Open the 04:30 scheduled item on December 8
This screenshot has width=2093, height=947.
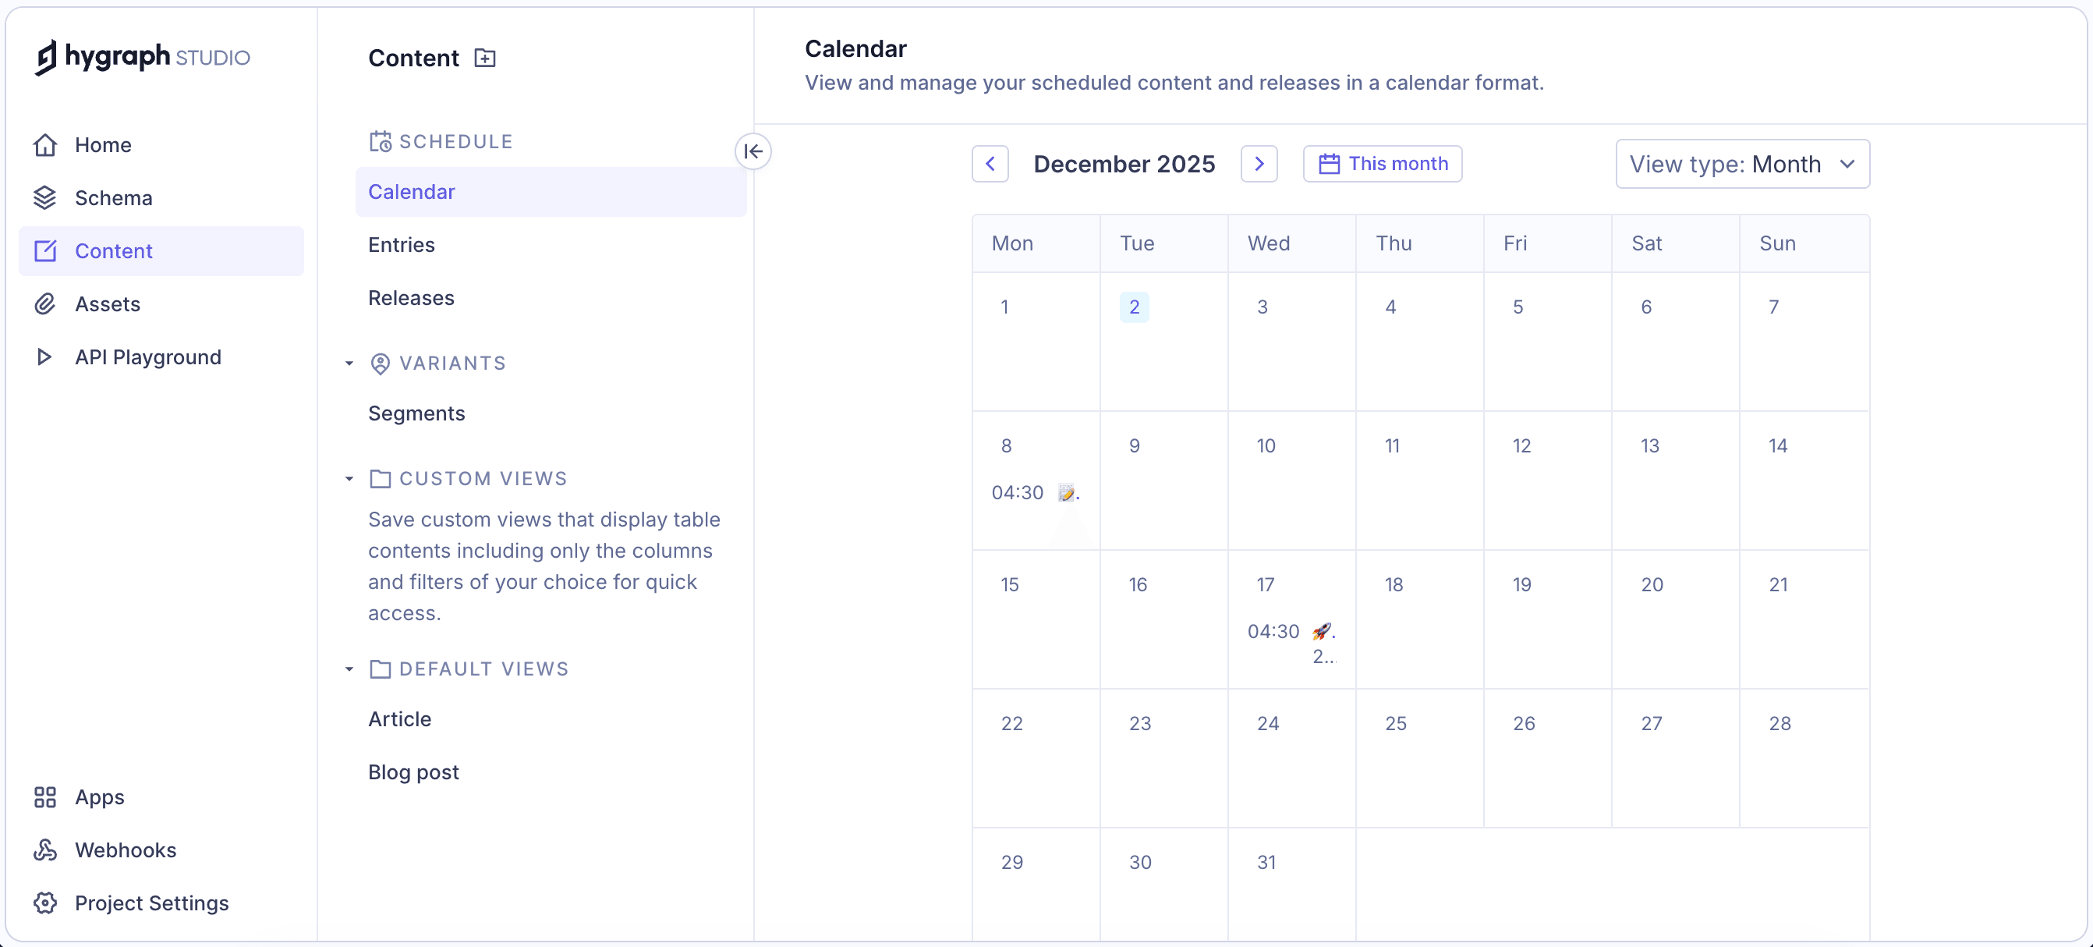click(1033, 491)
